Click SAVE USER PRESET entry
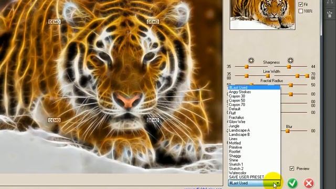The width and height of the screenshot is (336, 189). click(x=254, y=177)
